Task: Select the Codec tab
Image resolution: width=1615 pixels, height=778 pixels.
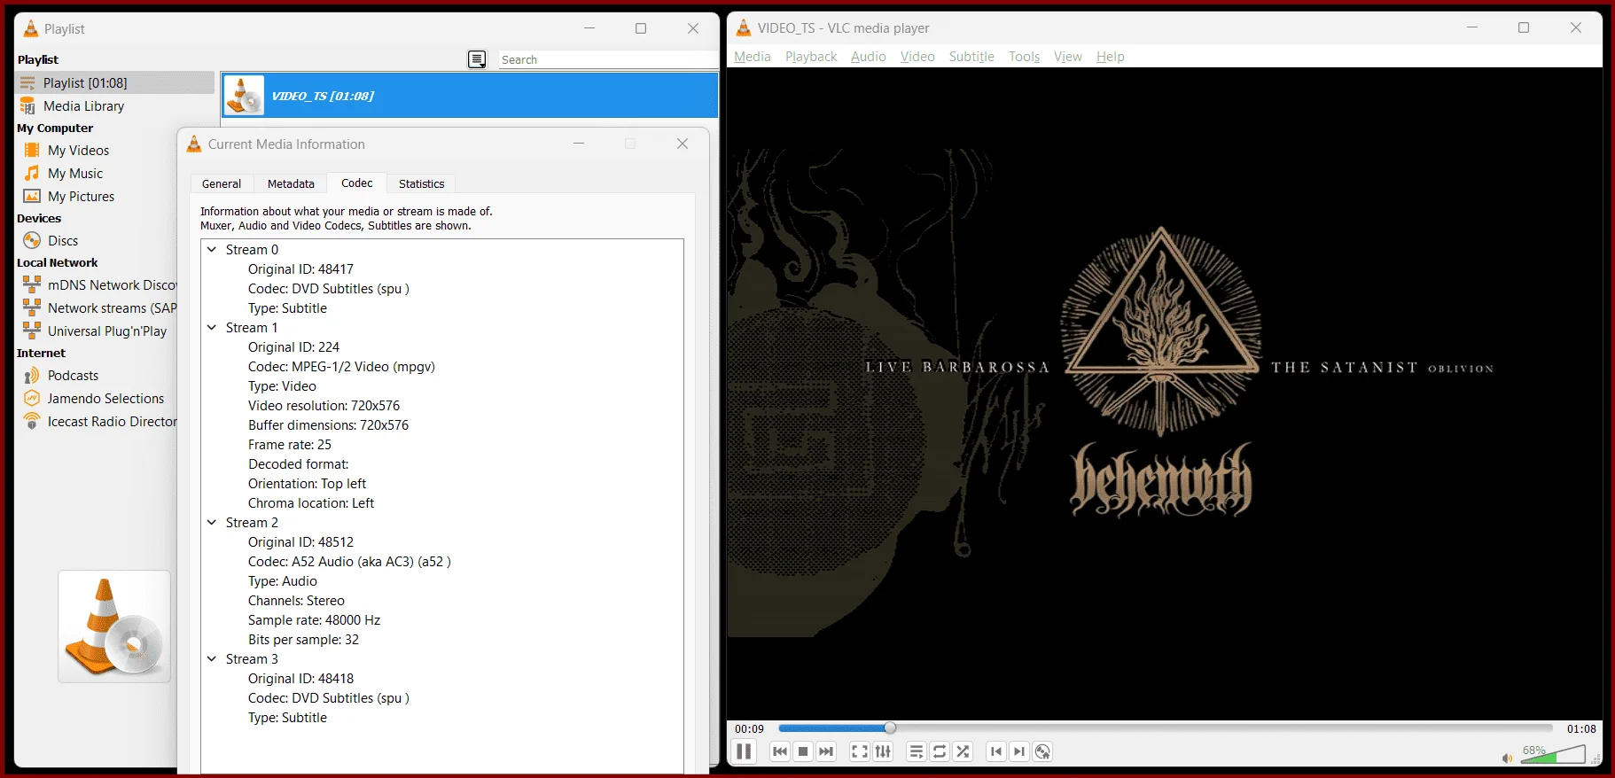Action: [357, 183]
